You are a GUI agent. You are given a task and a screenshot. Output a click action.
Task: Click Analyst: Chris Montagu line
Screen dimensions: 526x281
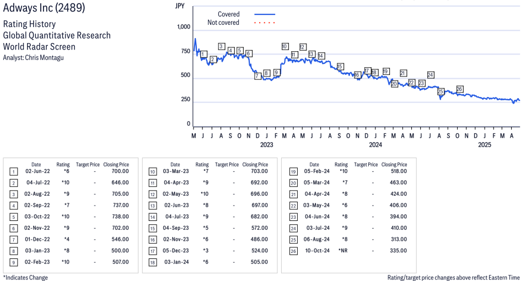tap(33, 58)
